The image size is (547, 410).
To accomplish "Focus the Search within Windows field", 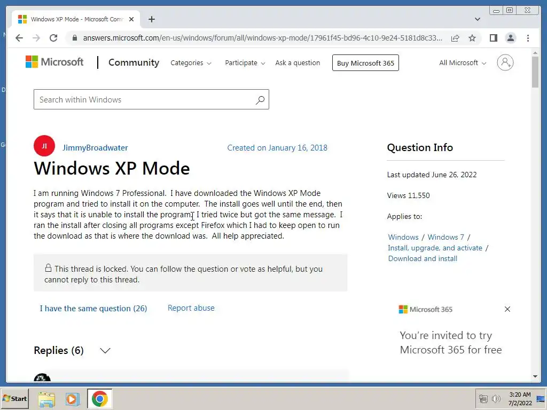I will pyautogui.click(x=151, y=99).
